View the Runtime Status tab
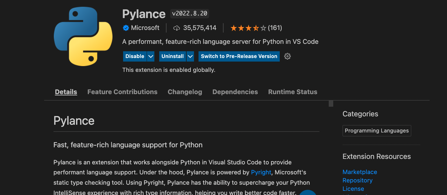447x195 pixels. (293, 92)
